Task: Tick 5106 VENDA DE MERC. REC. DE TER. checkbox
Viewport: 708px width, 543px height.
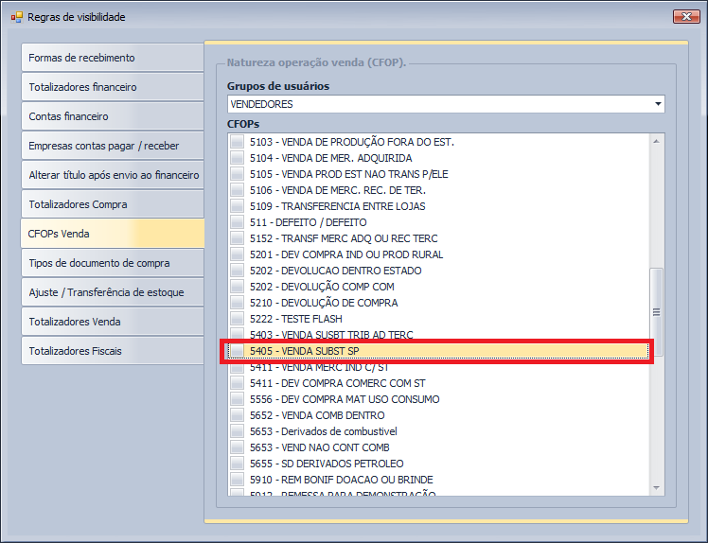Action: [237, 190]
